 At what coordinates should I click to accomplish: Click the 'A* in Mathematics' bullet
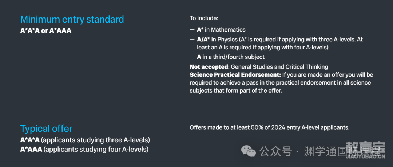(221, 29)
